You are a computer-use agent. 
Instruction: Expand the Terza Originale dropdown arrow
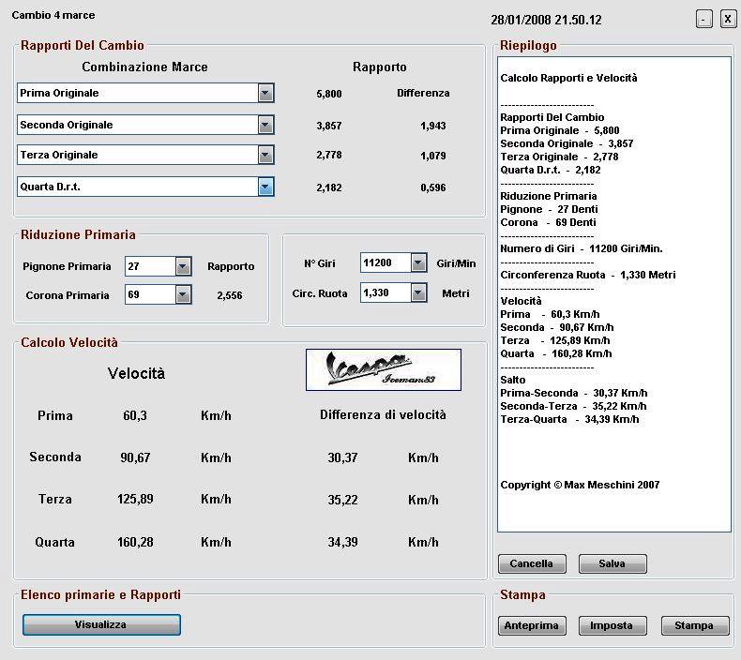coord(265,155)
